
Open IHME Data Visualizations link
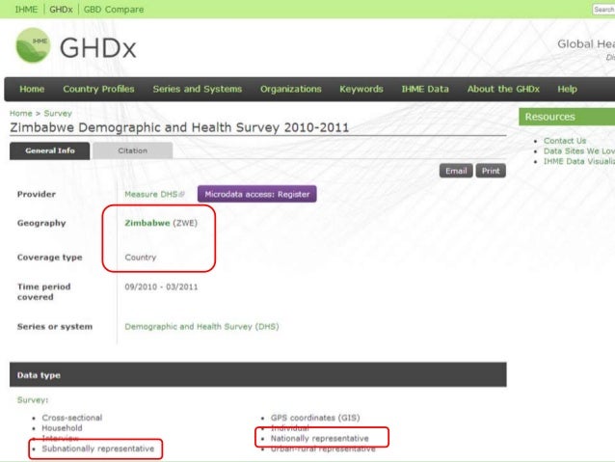pos(579,161)
